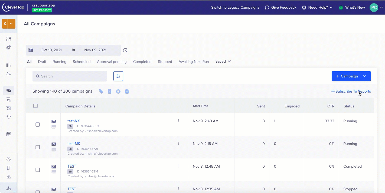Select the test-NK campaign checkbox

[x=38, y=124]
